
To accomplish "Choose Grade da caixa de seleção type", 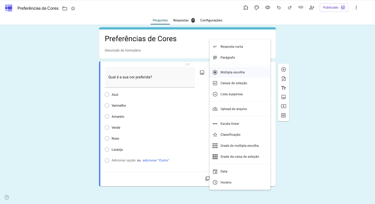I will click(x=240, y=157).
